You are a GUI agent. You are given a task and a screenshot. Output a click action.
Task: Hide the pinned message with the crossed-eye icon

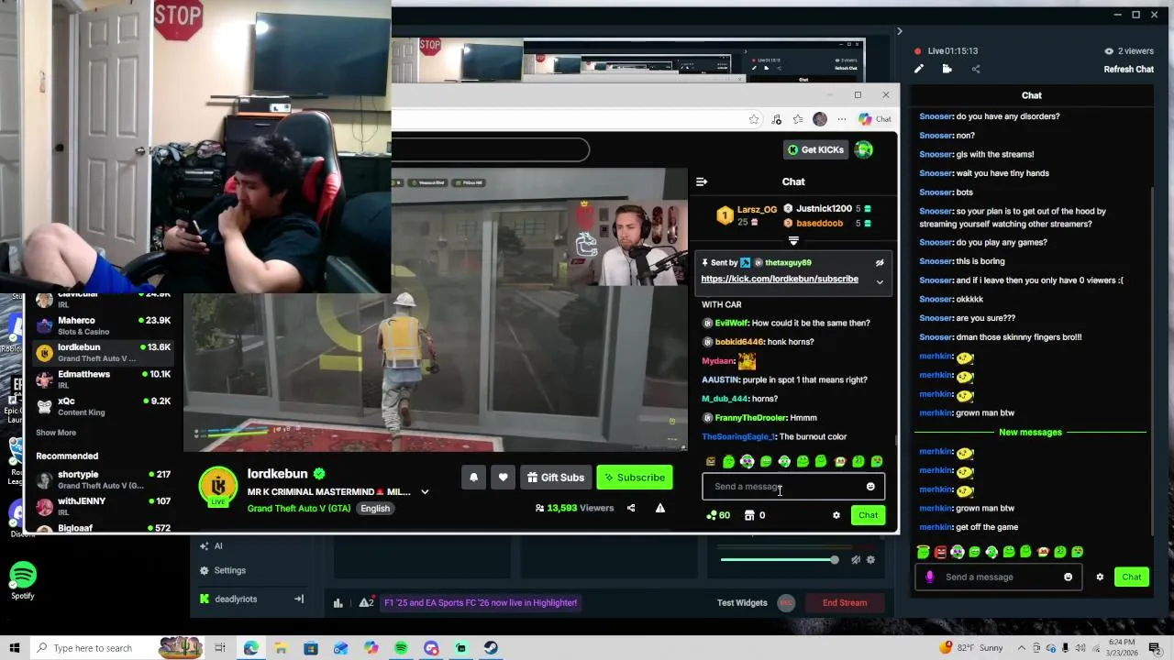(x=879, y=263)
